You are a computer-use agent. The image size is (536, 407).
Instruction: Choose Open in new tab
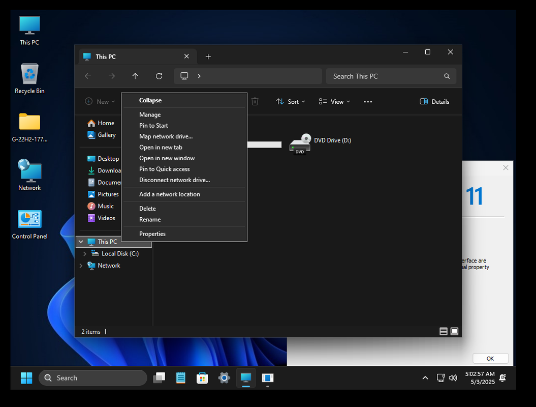coord(184,148)
